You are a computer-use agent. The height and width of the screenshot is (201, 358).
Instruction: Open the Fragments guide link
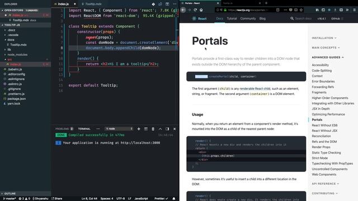(x=319, y=92)
